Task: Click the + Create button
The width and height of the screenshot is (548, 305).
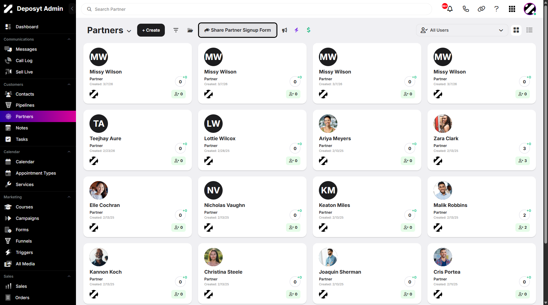Action: click(151, 30)
